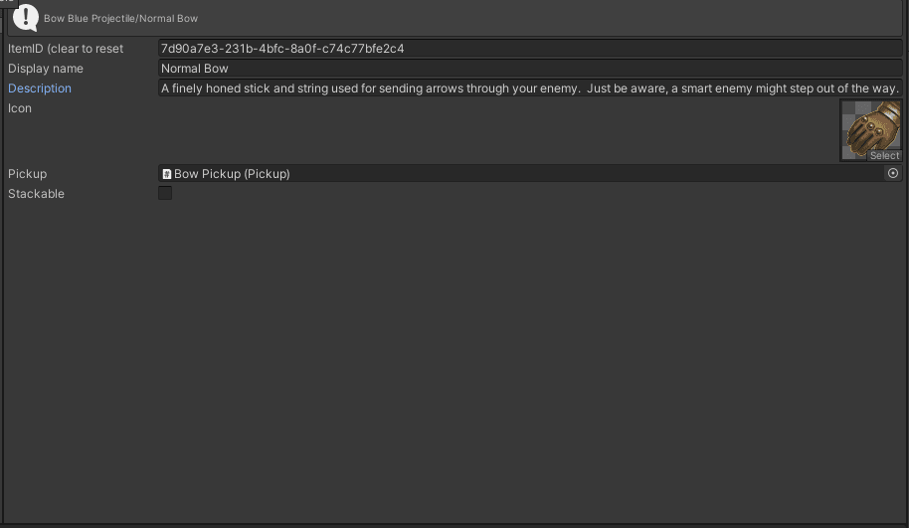909x528 pixels.
Task: Focus the Display name field containing Normal Bow
Action: pos(529,69)
